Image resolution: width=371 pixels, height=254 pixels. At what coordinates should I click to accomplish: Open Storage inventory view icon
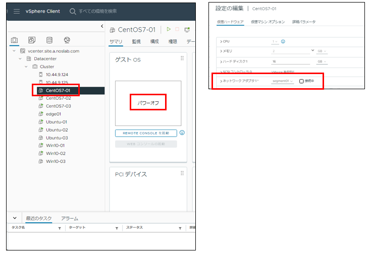tap(49, 40)
